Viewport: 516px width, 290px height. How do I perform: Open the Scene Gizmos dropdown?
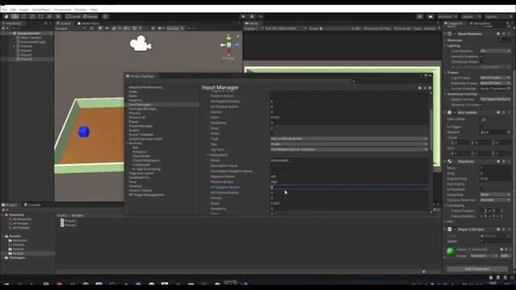pyautogui.click(x=176, y=29)
